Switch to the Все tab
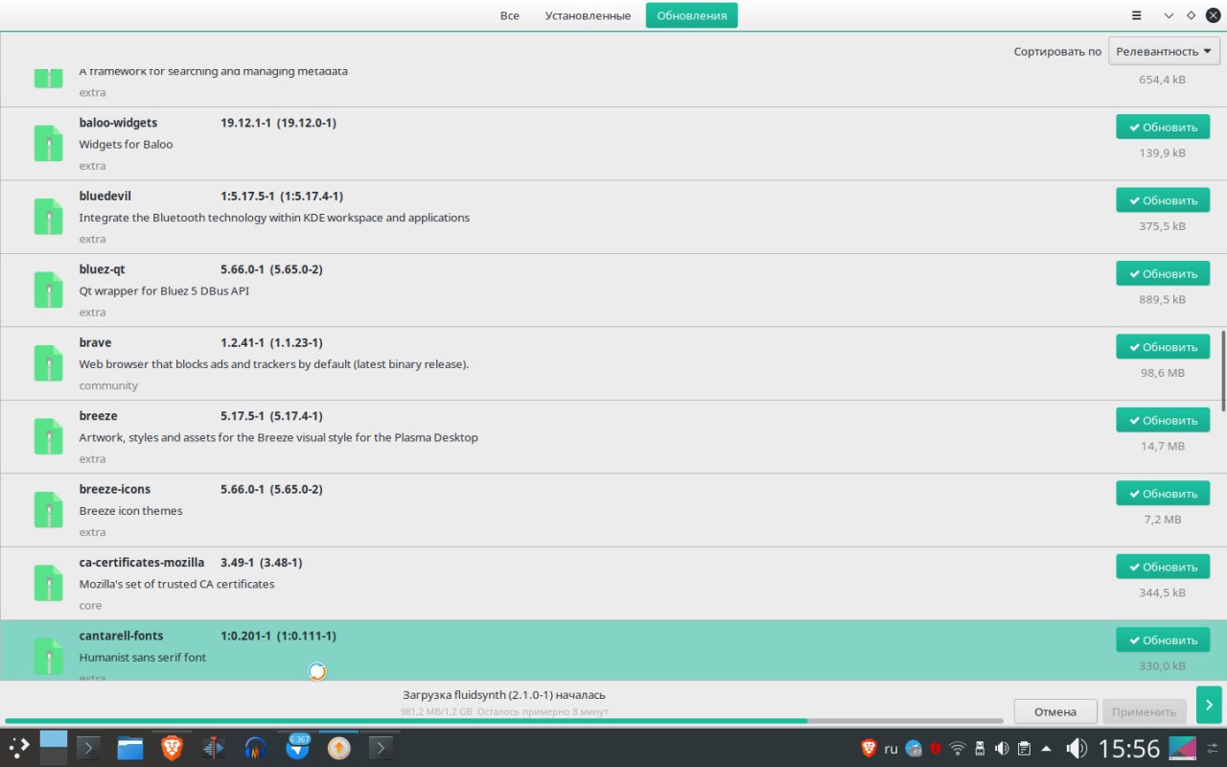This screenshot has width=1227, height=767. point(510,15)
